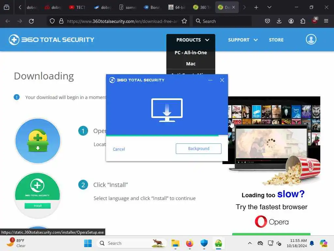334x251 pixels.
Task: Click the 'Click “Install”' step text
Action: [111, 185]
